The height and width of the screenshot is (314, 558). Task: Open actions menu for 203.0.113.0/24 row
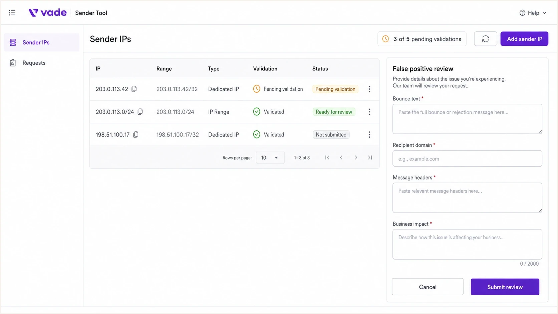[x=369, y=112]
